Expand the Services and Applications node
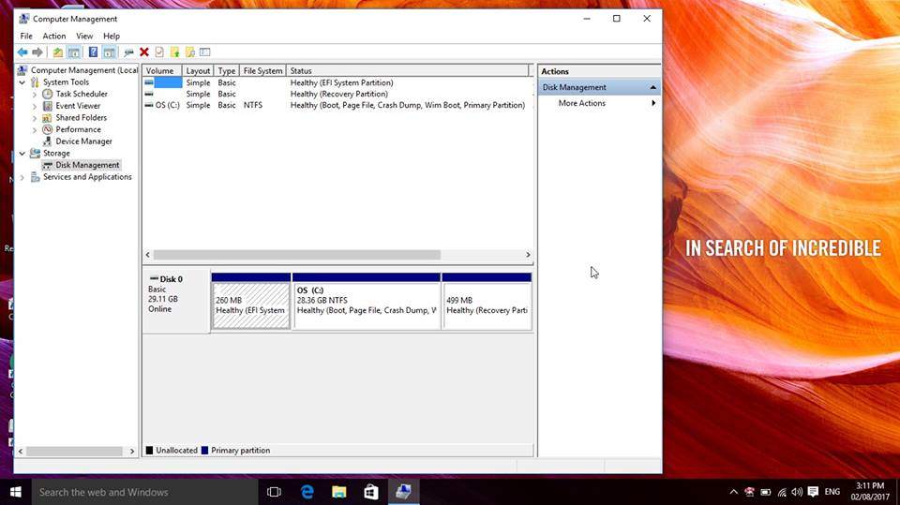The image size is (900, 505). 22,177
